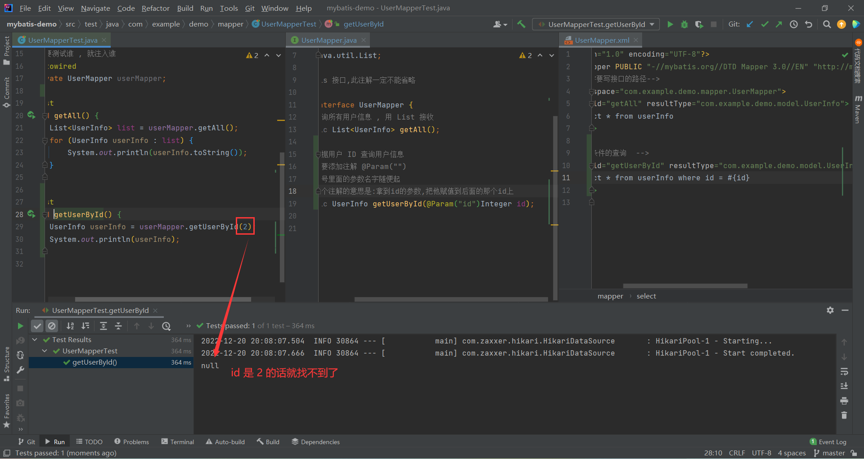Toggle Show Ignored tests filter
The image size is (864, 459).
52,326
